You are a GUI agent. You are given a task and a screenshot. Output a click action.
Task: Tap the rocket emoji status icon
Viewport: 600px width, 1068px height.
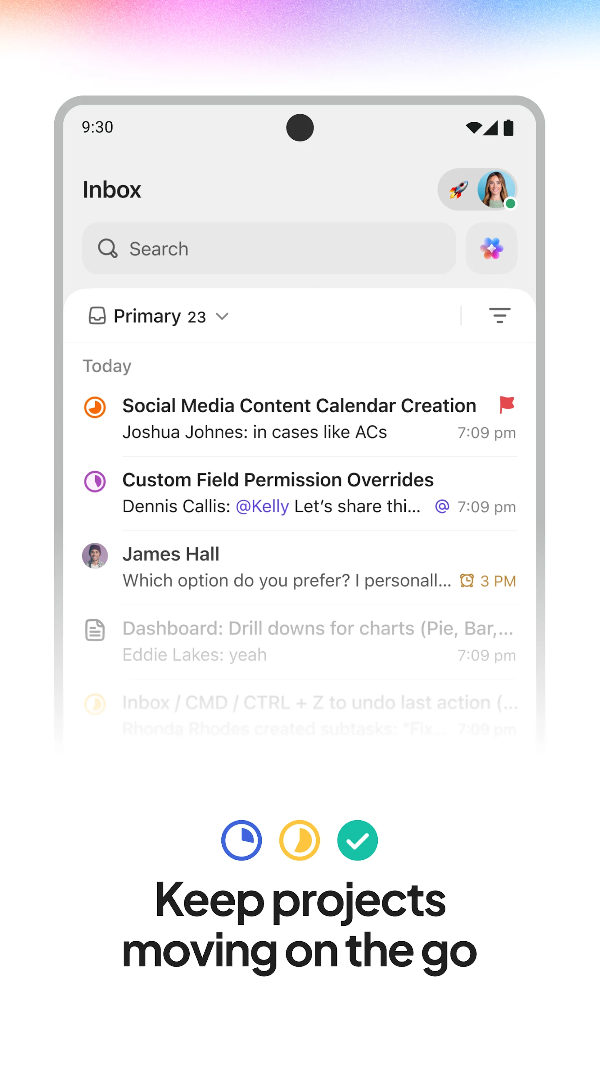pos(458,190)
